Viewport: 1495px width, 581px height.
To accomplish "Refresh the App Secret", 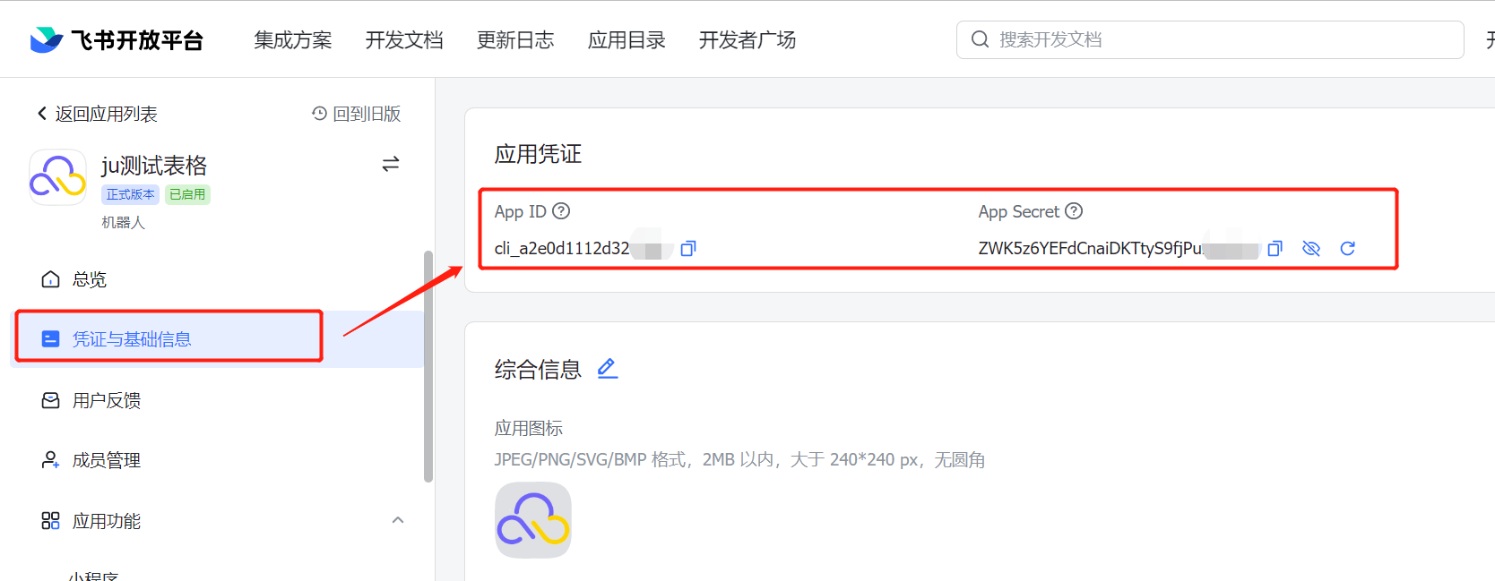I will [1347, 248].
